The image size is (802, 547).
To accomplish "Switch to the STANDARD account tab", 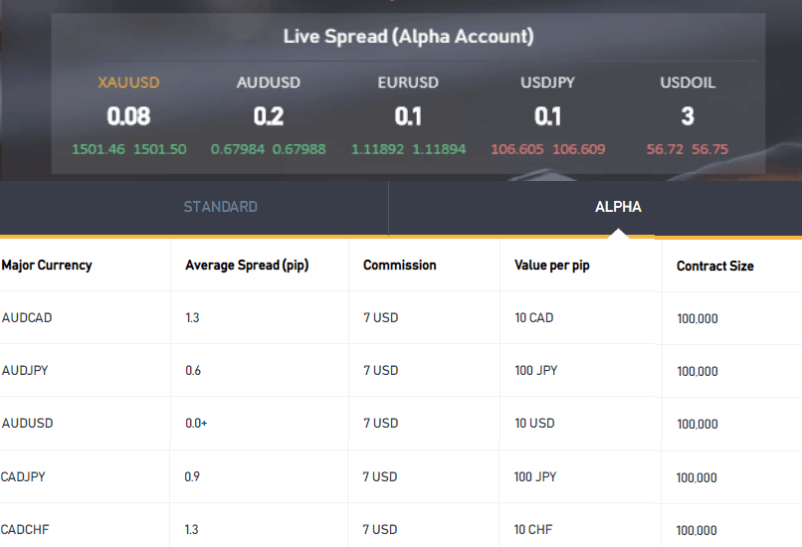I will [221, 207].
